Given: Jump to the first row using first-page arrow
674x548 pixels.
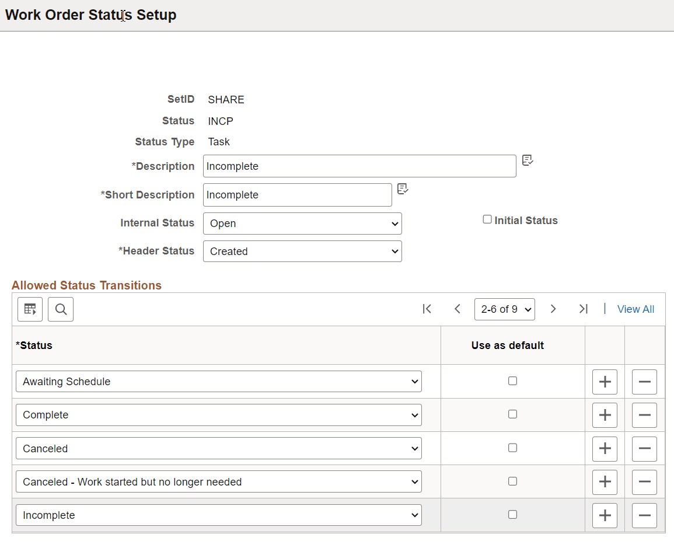Looking at the screenshot, I should click(x=427, y=309).
